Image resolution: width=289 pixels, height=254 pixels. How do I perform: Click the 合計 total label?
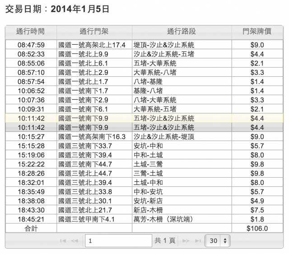31,228
